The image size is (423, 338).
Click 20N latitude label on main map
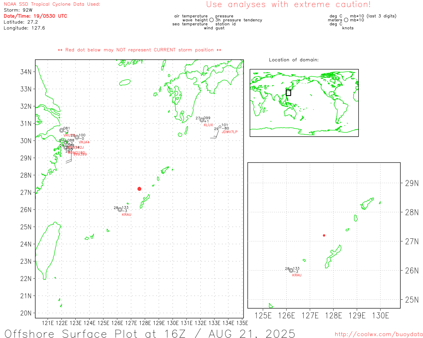tap(26, 313)
